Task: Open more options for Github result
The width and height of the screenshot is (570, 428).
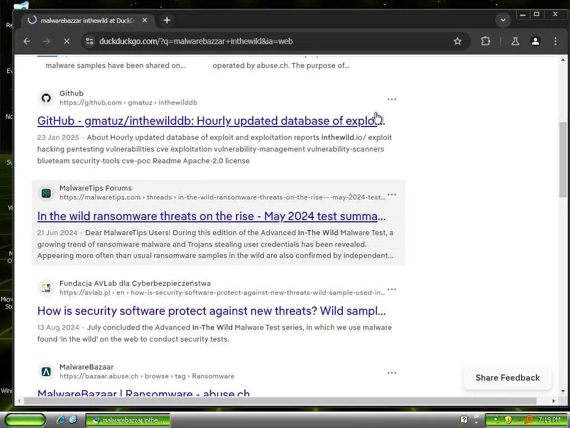Action: 391,99
